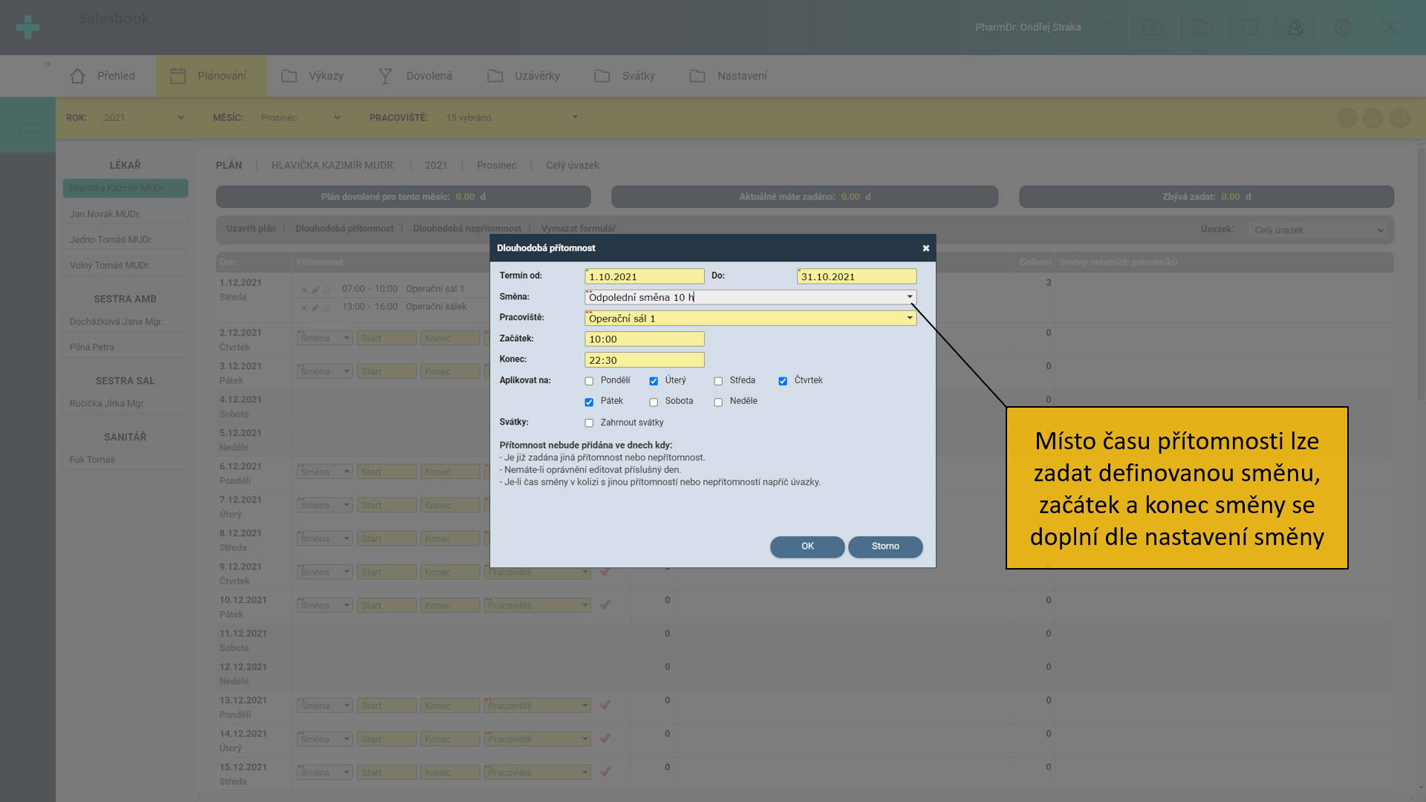The height and width of the screenshot is (802, 1426).
Task: Open the MĚSÍC dropdown showing Prosinec
Action: [300, 117]
